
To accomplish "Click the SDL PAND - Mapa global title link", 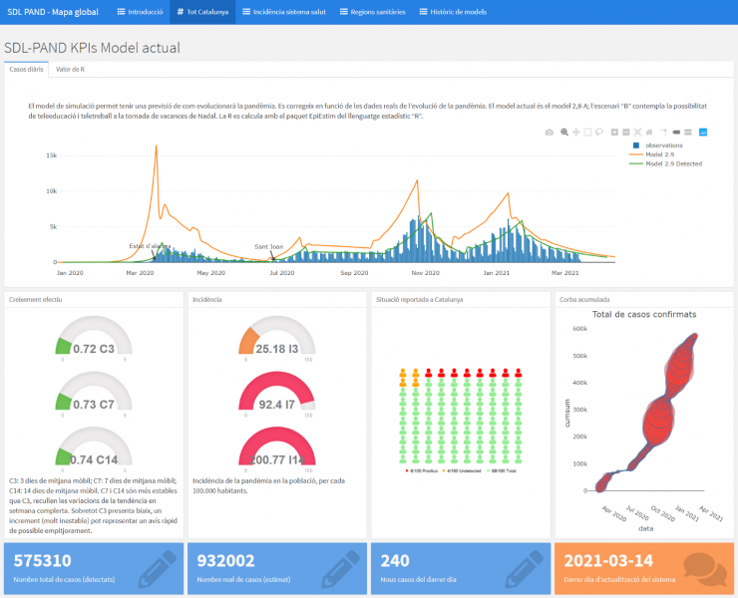I will 52,13.
